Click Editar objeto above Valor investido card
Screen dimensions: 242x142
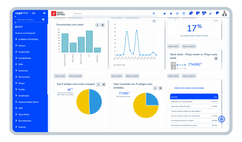[x=117, y=76]
